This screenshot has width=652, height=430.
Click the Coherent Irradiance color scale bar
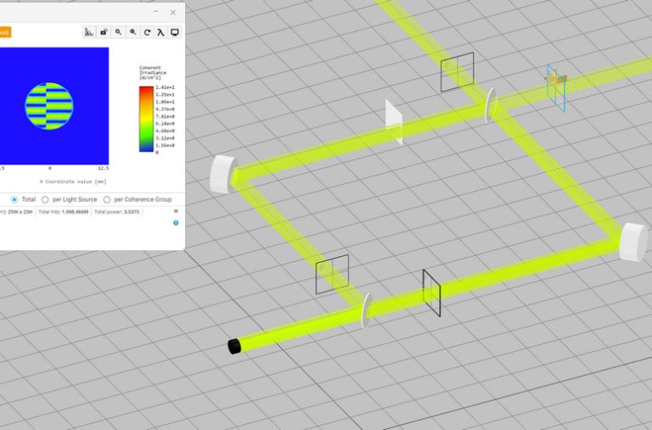(146, 119)
